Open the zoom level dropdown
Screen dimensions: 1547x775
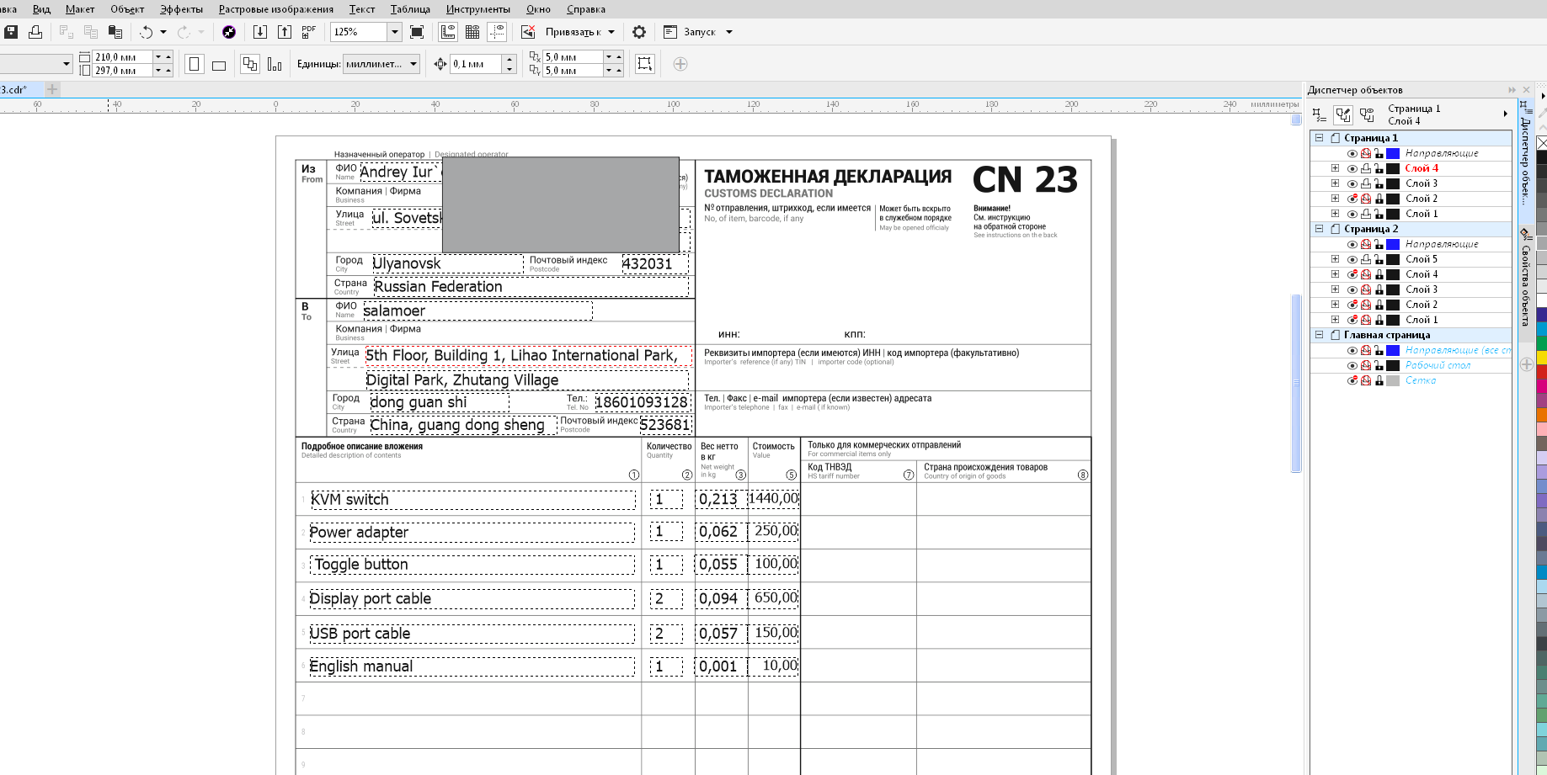[394, 32]
